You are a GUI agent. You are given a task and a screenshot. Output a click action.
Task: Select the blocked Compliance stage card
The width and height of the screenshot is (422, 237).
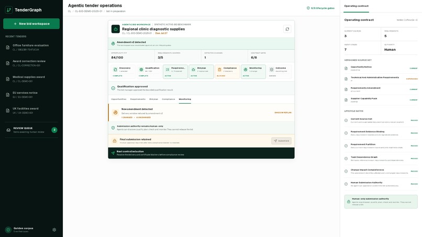point(227,72)
